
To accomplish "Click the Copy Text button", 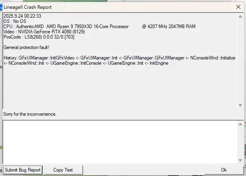I will (x=63, y=170).
